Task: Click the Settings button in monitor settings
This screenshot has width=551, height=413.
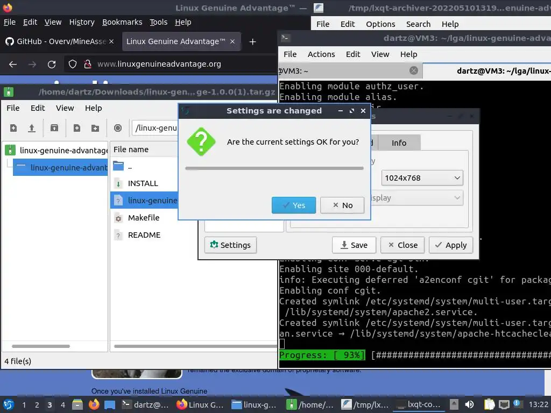Action: point(230,245)
